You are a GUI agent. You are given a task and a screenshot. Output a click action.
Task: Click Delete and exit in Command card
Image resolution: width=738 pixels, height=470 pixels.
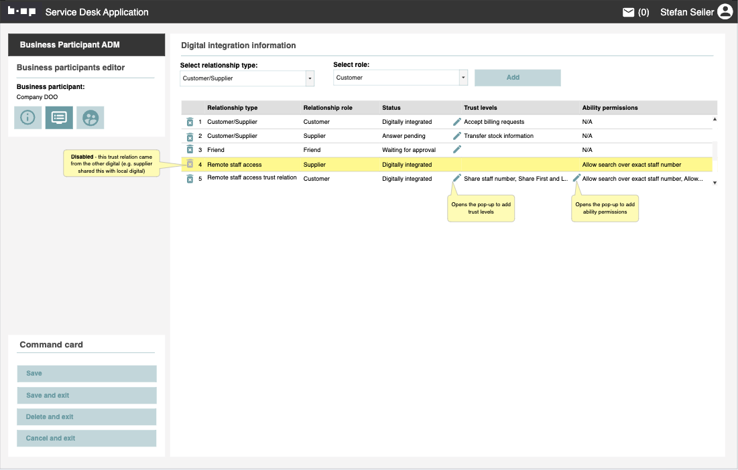[x=86, y=417]
